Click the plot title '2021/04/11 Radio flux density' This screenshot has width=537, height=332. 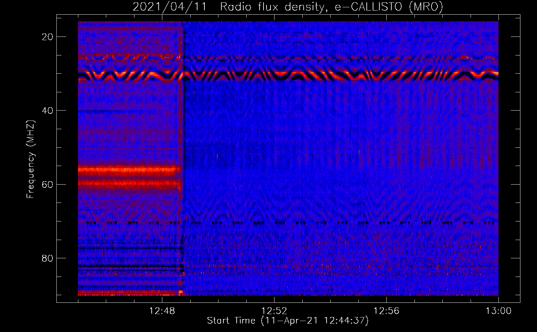coord(288,7)
